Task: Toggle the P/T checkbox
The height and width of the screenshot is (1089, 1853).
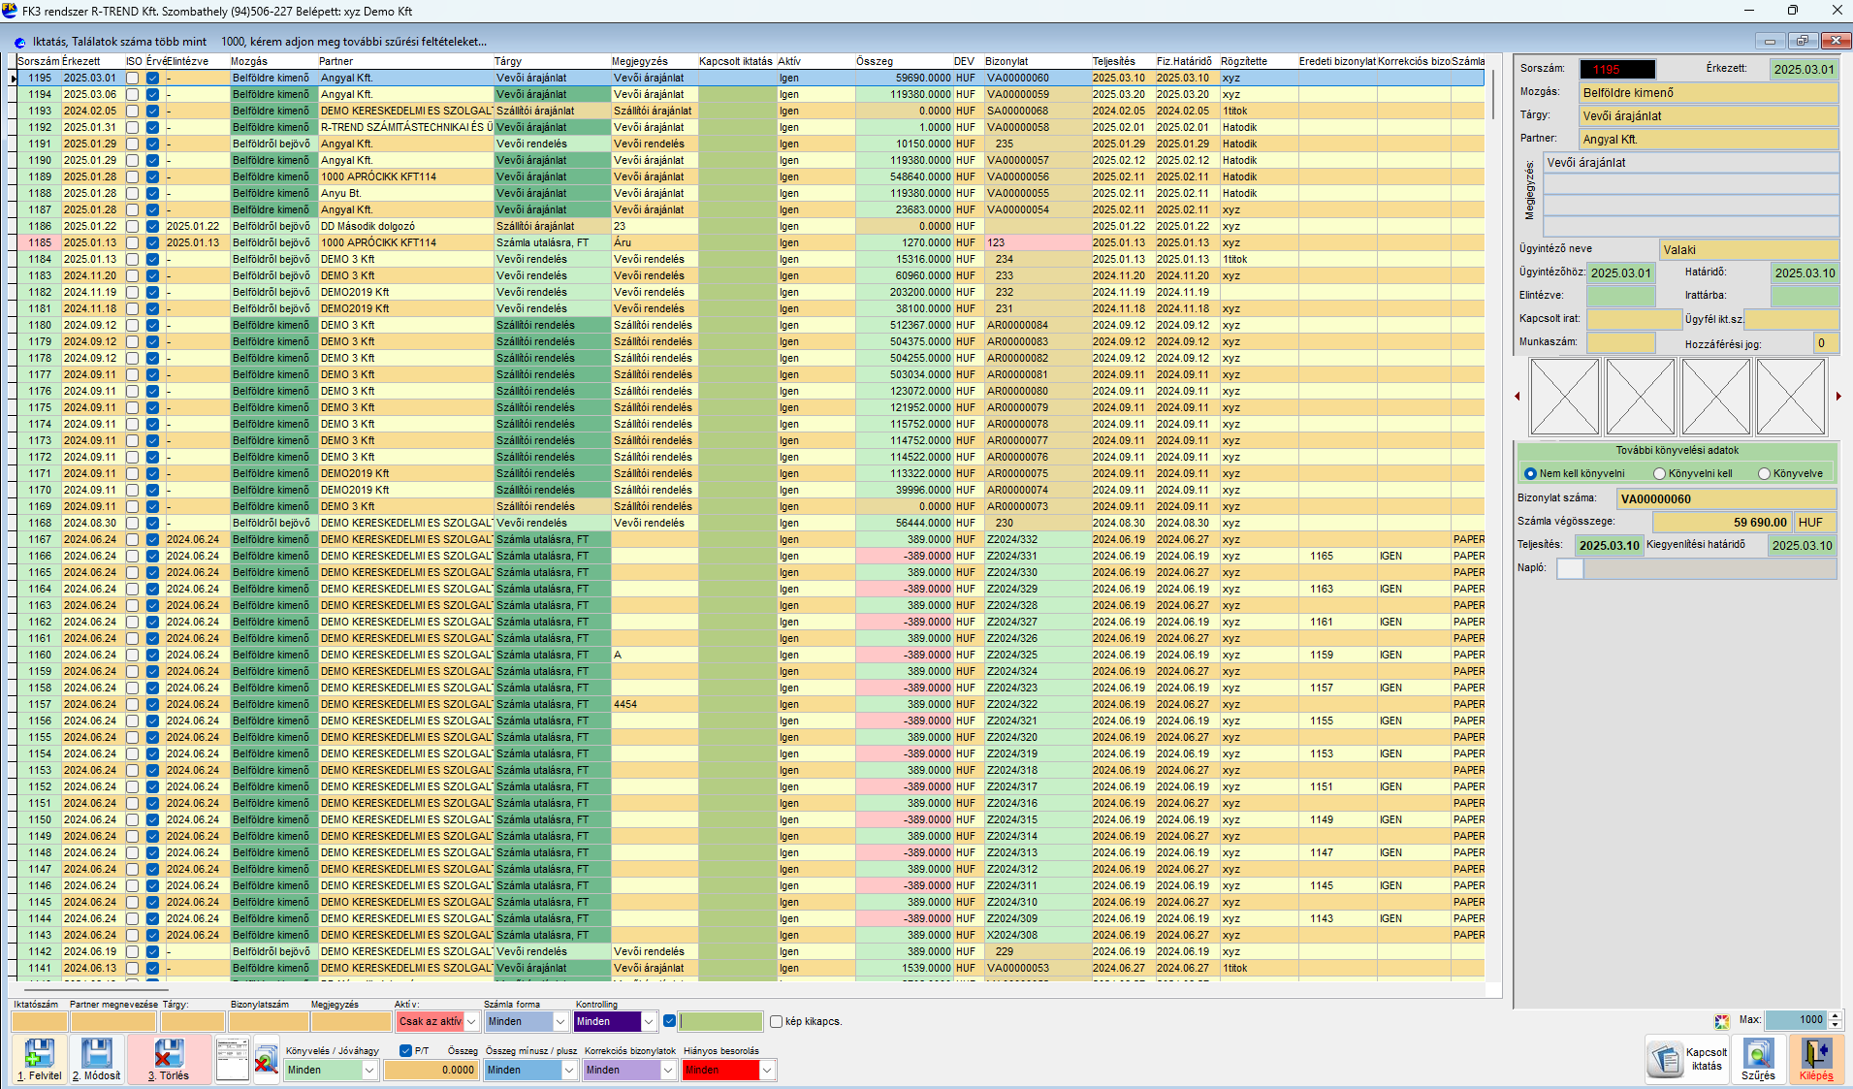Action: pos(405,1050)
